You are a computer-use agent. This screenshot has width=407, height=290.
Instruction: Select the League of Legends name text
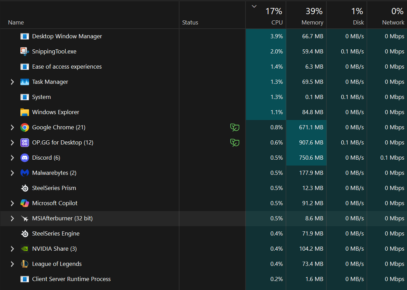(x=57, y=264)
